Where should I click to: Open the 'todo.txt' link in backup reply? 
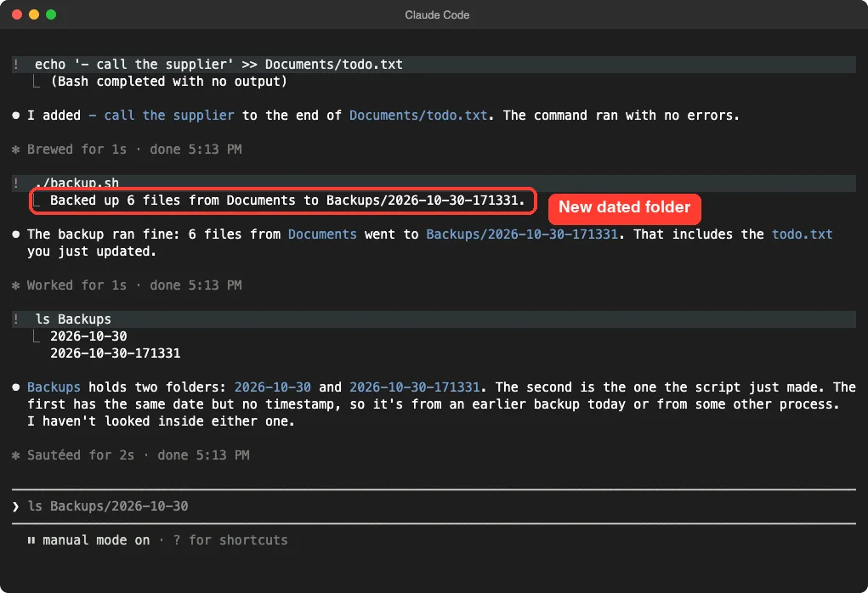[803, 234]
